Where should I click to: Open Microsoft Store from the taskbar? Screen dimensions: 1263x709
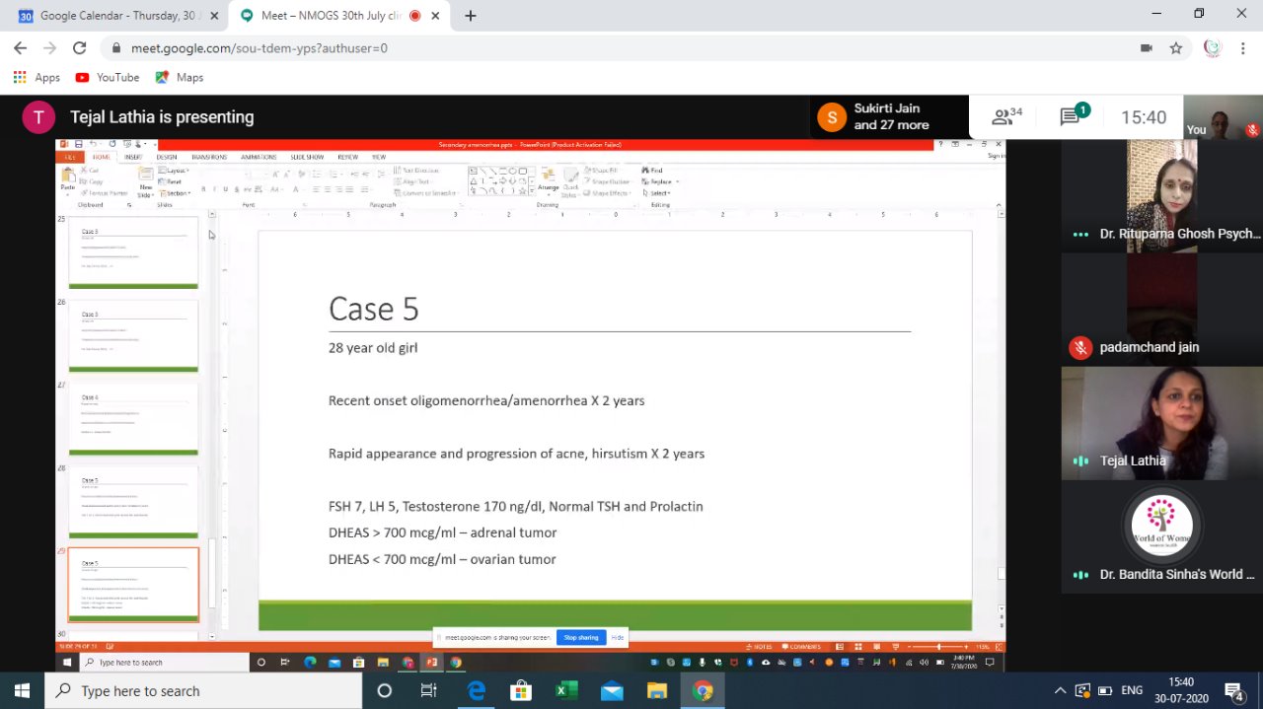(x=521, y=691)
